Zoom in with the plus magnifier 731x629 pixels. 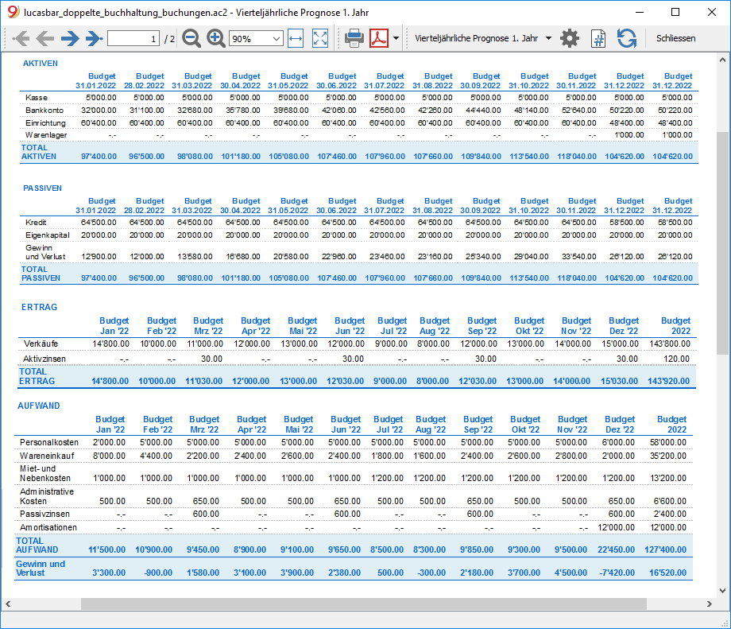[216, 38]
